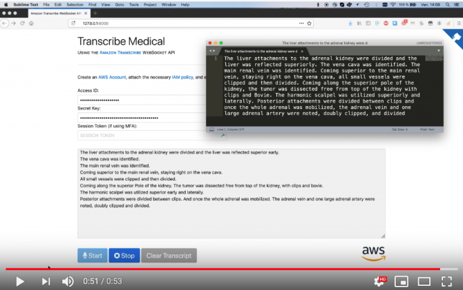Enter full screen mode
Screen dimensions: 463x290
coord(446,282)
